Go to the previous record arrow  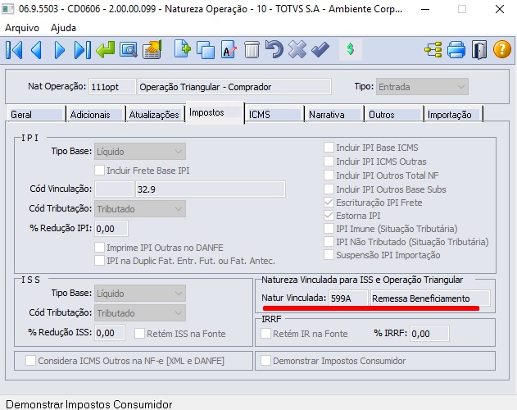[37, 50]
